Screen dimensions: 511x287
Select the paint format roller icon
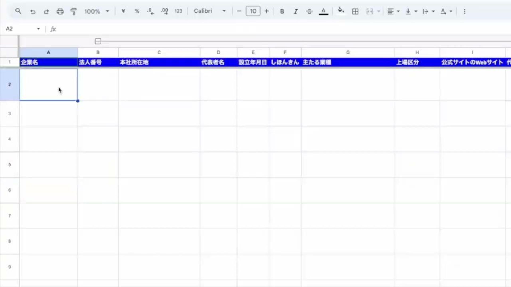point(73,11)
